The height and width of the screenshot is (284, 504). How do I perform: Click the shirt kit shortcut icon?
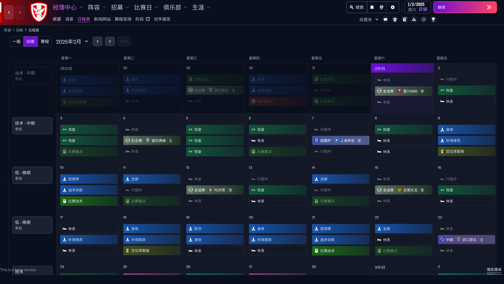[x=395, y=19]
